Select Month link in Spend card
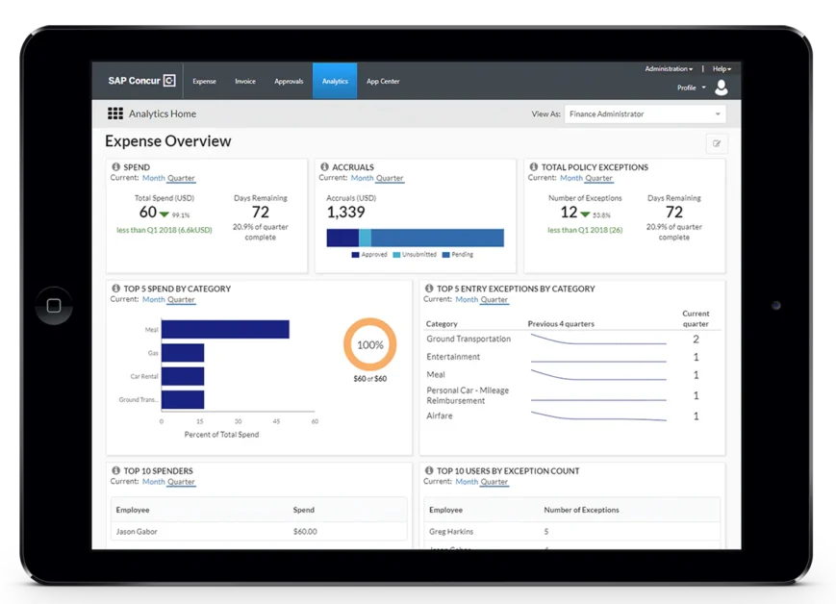836x604 pixels. pyautogui.click(x=153, y=178)
